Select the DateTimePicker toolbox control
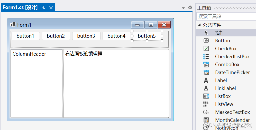The image size is (256, 130). [x=232, y=72]
